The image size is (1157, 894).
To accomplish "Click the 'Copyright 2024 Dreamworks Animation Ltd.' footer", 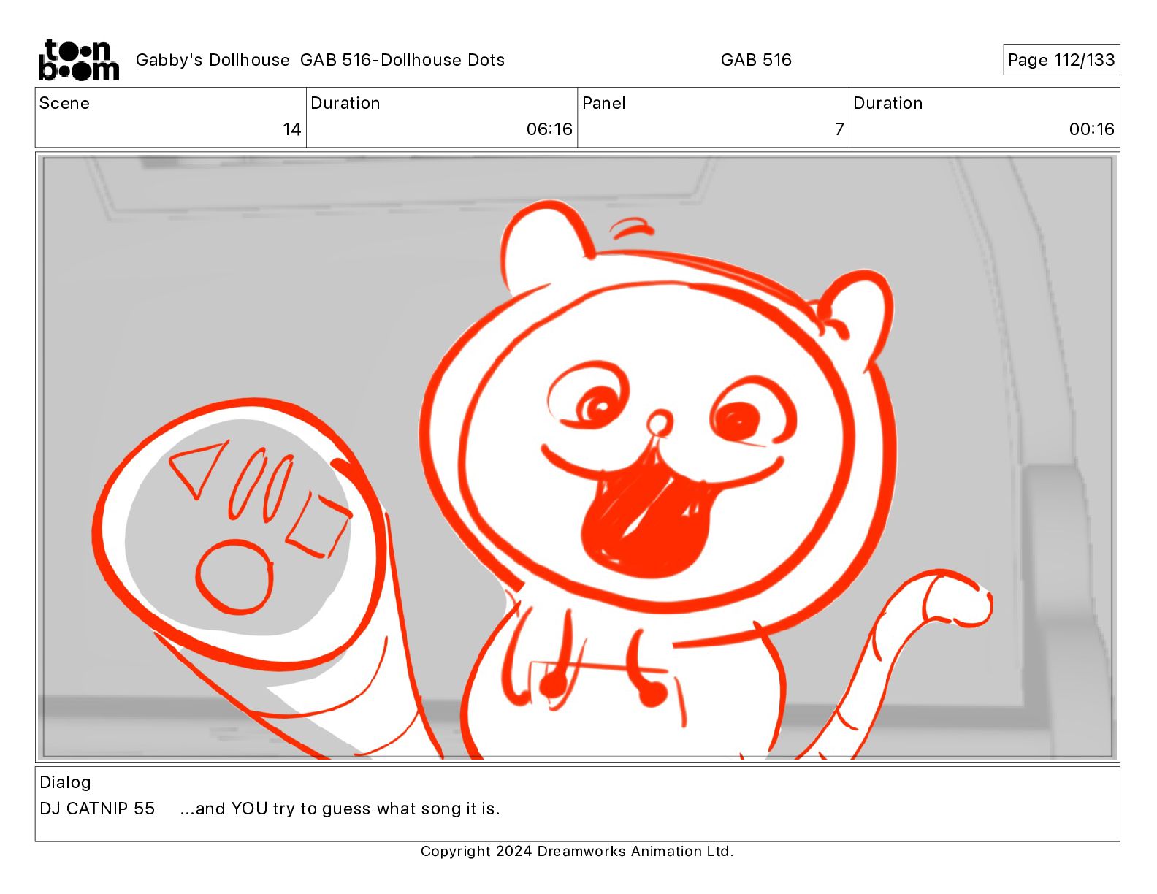I will click(x=577, y=851).
